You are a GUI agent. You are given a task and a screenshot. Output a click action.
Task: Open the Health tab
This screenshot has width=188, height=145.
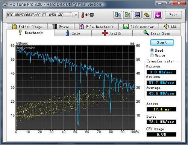(x=112, y=33)
